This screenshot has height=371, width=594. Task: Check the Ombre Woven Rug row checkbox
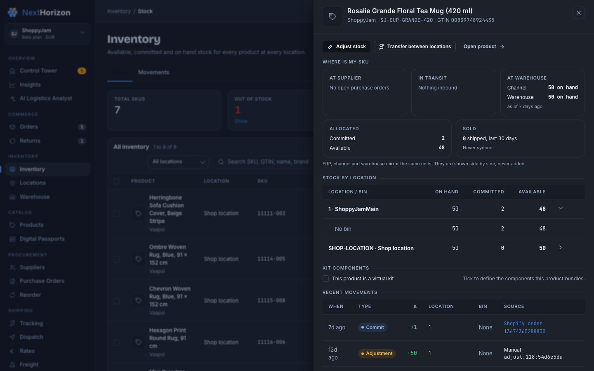pyautogui.click(x=116, y=259)
